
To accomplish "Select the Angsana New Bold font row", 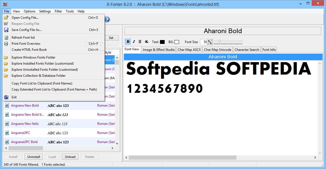I will pyautogui.click(x=59, y=105).
